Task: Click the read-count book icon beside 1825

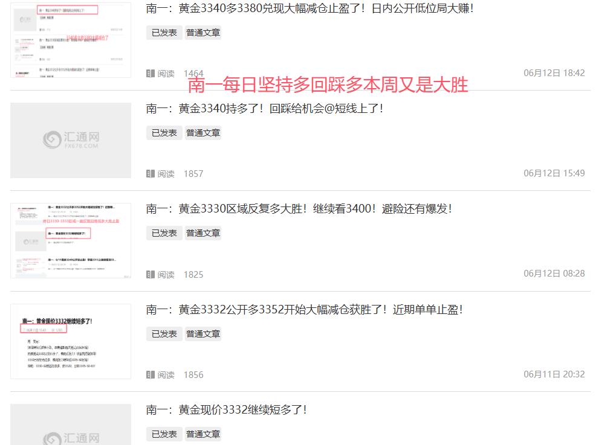Action: (151, 274)
